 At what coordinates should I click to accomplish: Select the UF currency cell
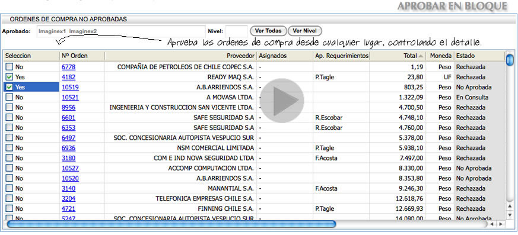click(x=440, y=77)
